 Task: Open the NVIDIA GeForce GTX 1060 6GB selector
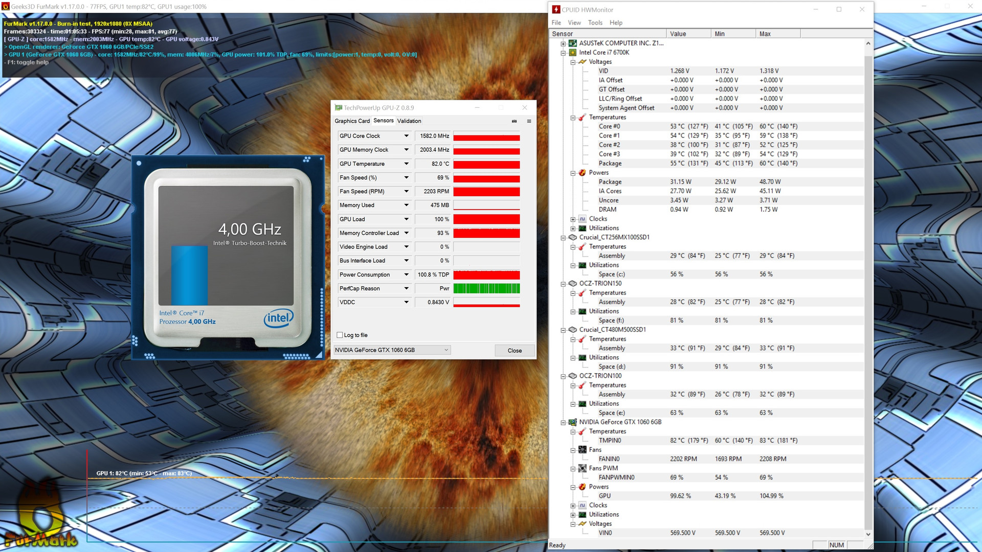point(392,350)
